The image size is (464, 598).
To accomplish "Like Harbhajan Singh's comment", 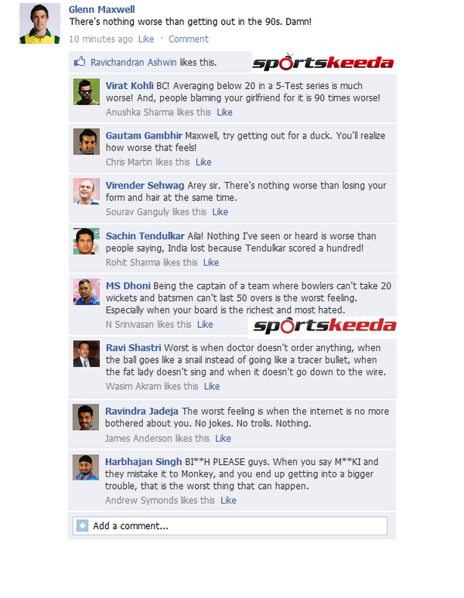I will [228, 501].
